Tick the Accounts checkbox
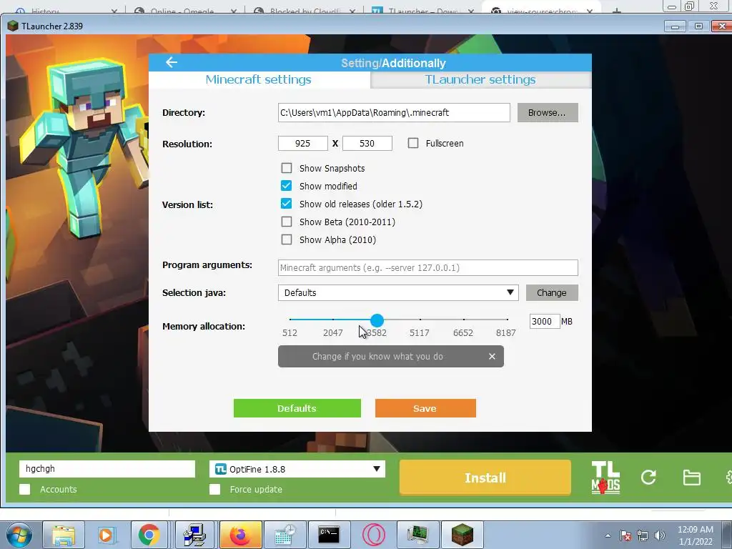The width and height of the screenshot is (732, 549). point(25,489)
